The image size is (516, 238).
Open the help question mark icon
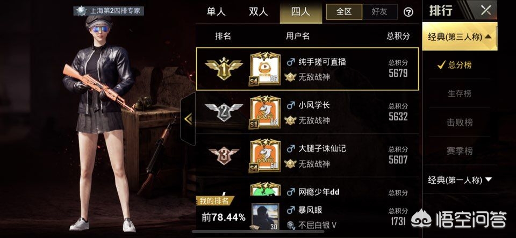[x=408, y=12]
